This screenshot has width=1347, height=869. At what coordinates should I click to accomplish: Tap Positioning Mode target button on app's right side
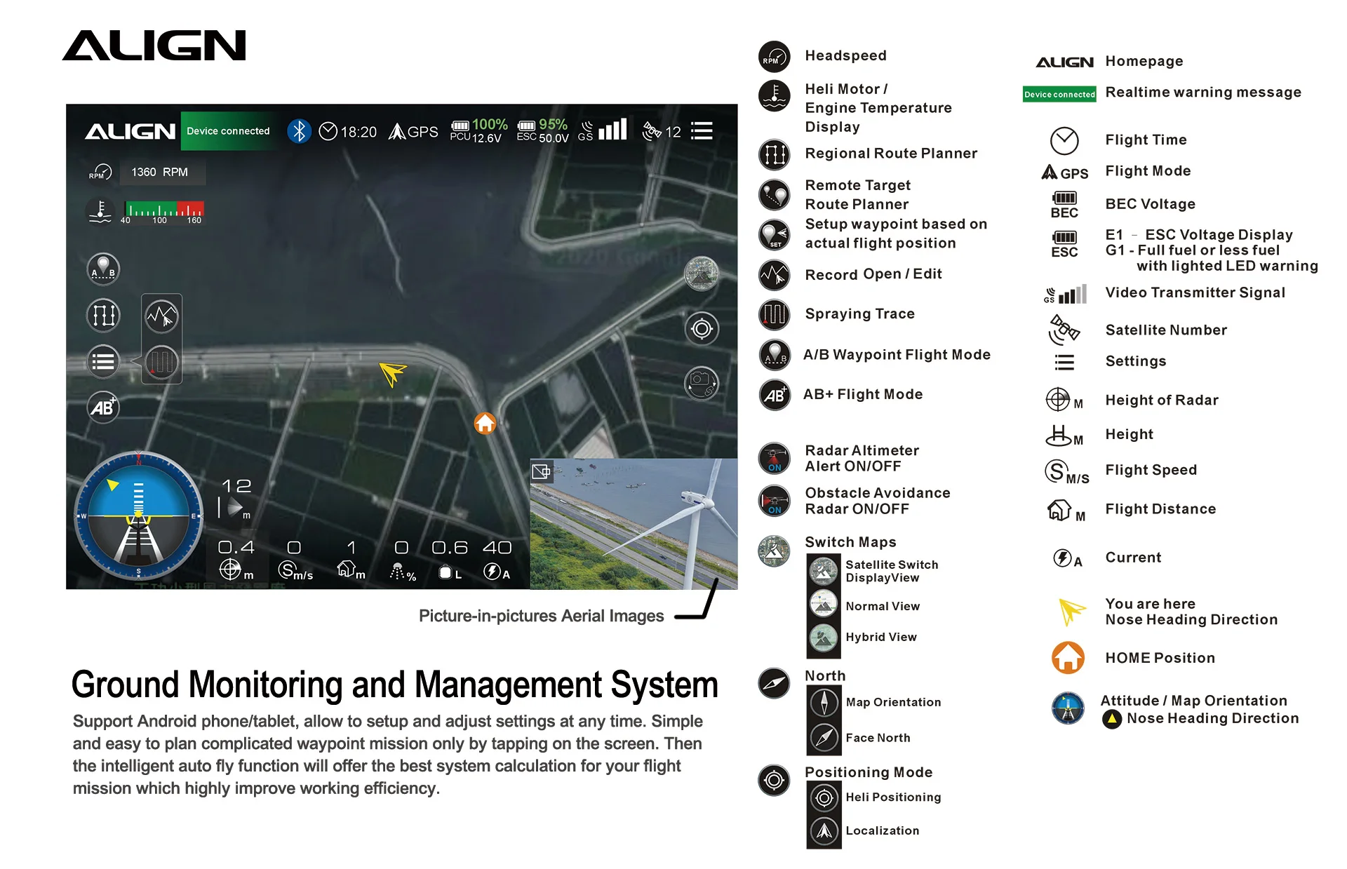tap(702, 328)
